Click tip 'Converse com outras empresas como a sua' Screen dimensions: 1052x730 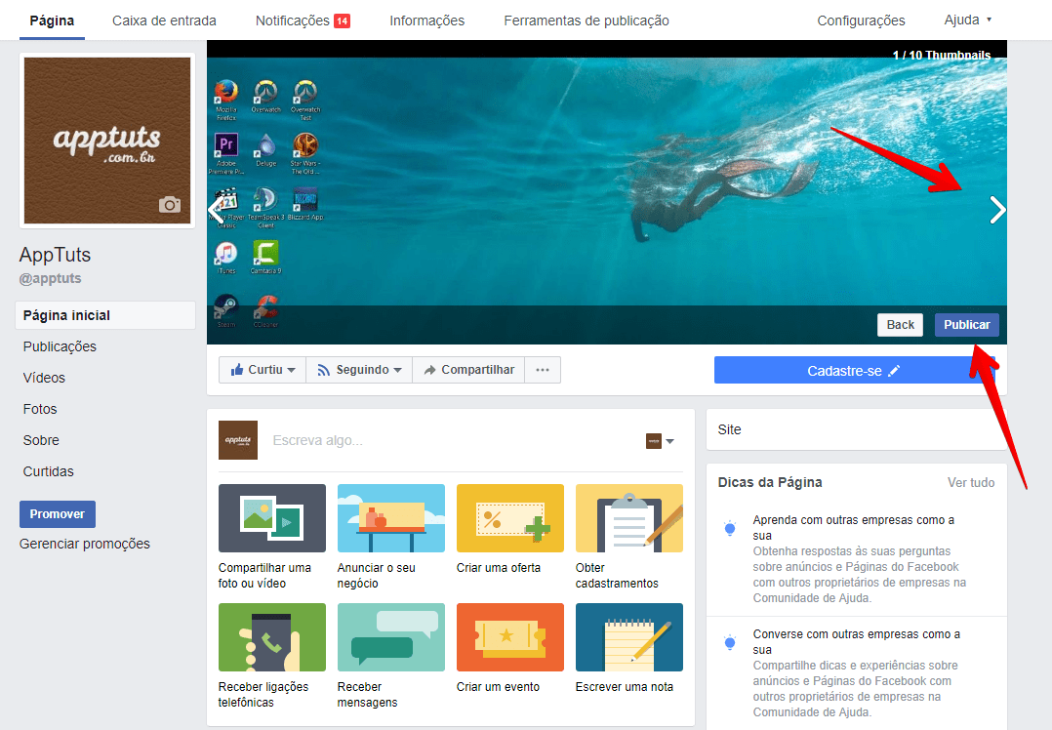click(x=856, y=641)
